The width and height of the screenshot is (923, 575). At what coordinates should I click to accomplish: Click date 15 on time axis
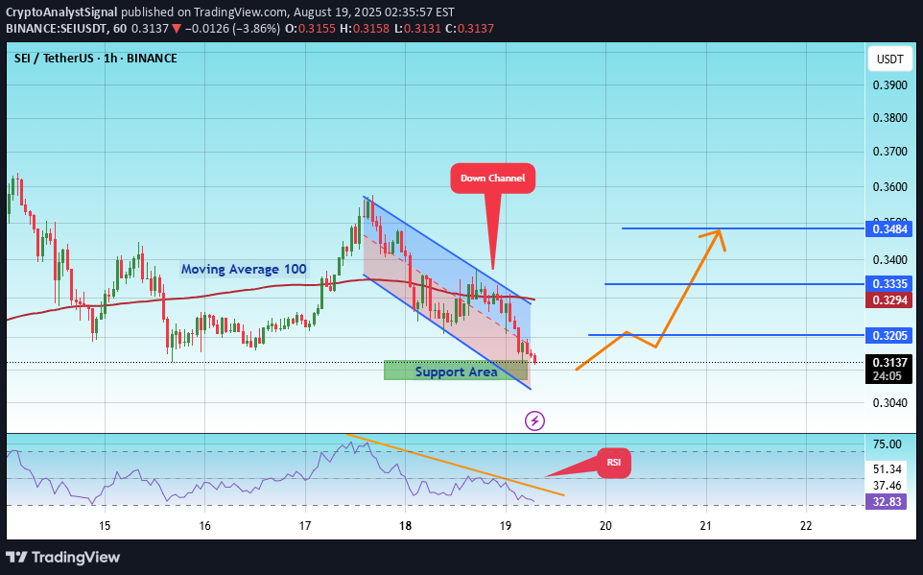(x=105, y=525)
